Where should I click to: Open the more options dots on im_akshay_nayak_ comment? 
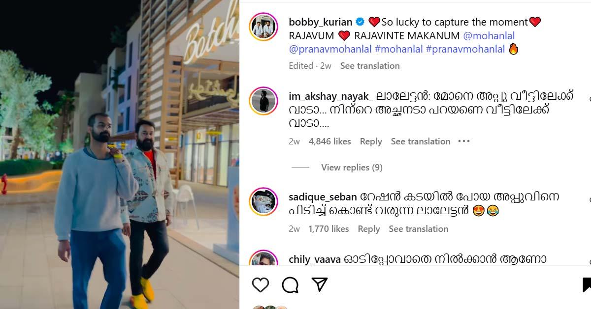click(x=464, y=141)
